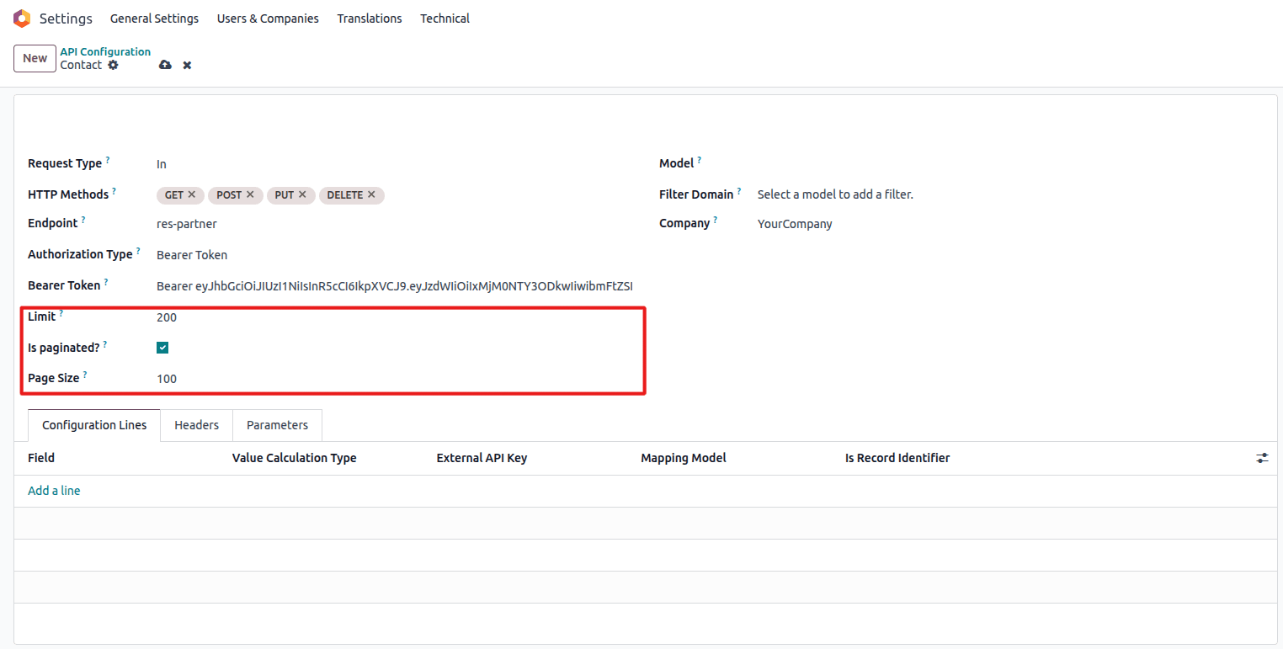
Task: Discard changes with the X icon
Action: pos(187,65)
